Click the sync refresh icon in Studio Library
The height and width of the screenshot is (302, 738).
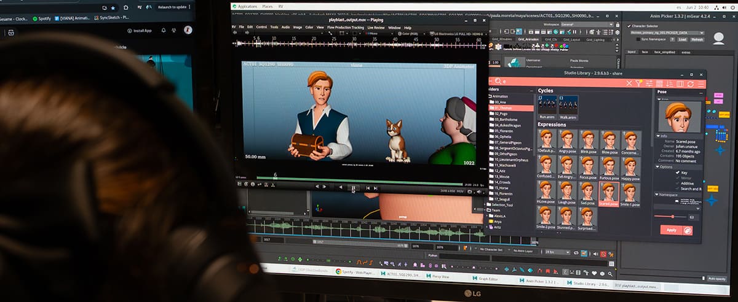(x=690, y=83)
